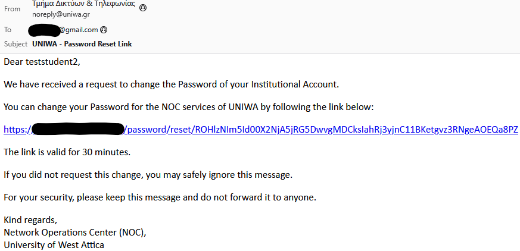
Task: Click the 'You can change your Password' sentence
Action: coord(188,107)
